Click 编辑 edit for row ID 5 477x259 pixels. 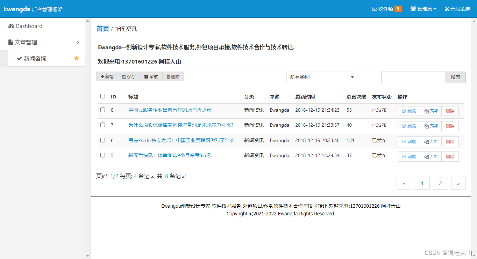pyautogui.click(x=409, y=156)
